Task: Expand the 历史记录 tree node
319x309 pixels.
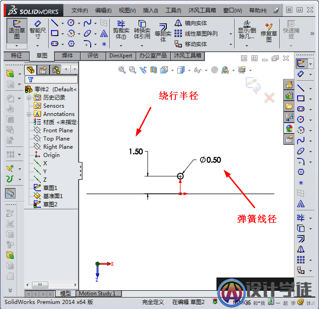Action: point(29,98)
